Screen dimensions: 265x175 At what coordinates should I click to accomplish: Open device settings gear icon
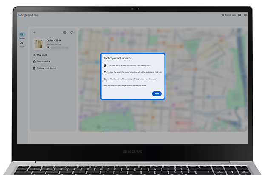65,32
